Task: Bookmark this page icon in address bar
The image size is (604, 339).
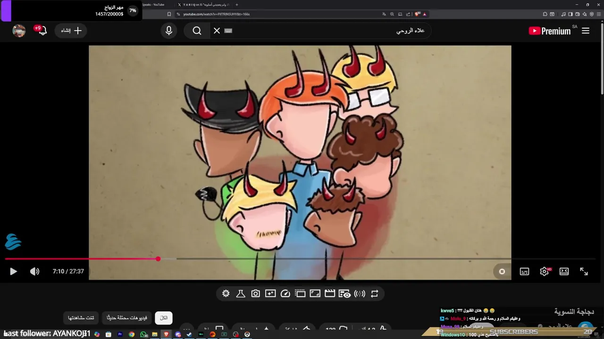Action: point(169,14)
